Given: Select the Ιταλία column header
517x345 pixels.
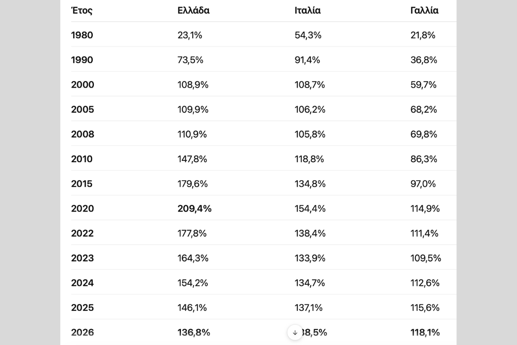Looking at the screenshot, I should (308, 10).
